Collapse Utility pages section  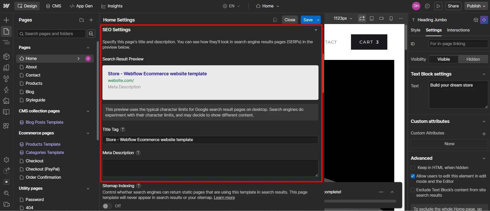pyautogui.click(x=88, y=188)
